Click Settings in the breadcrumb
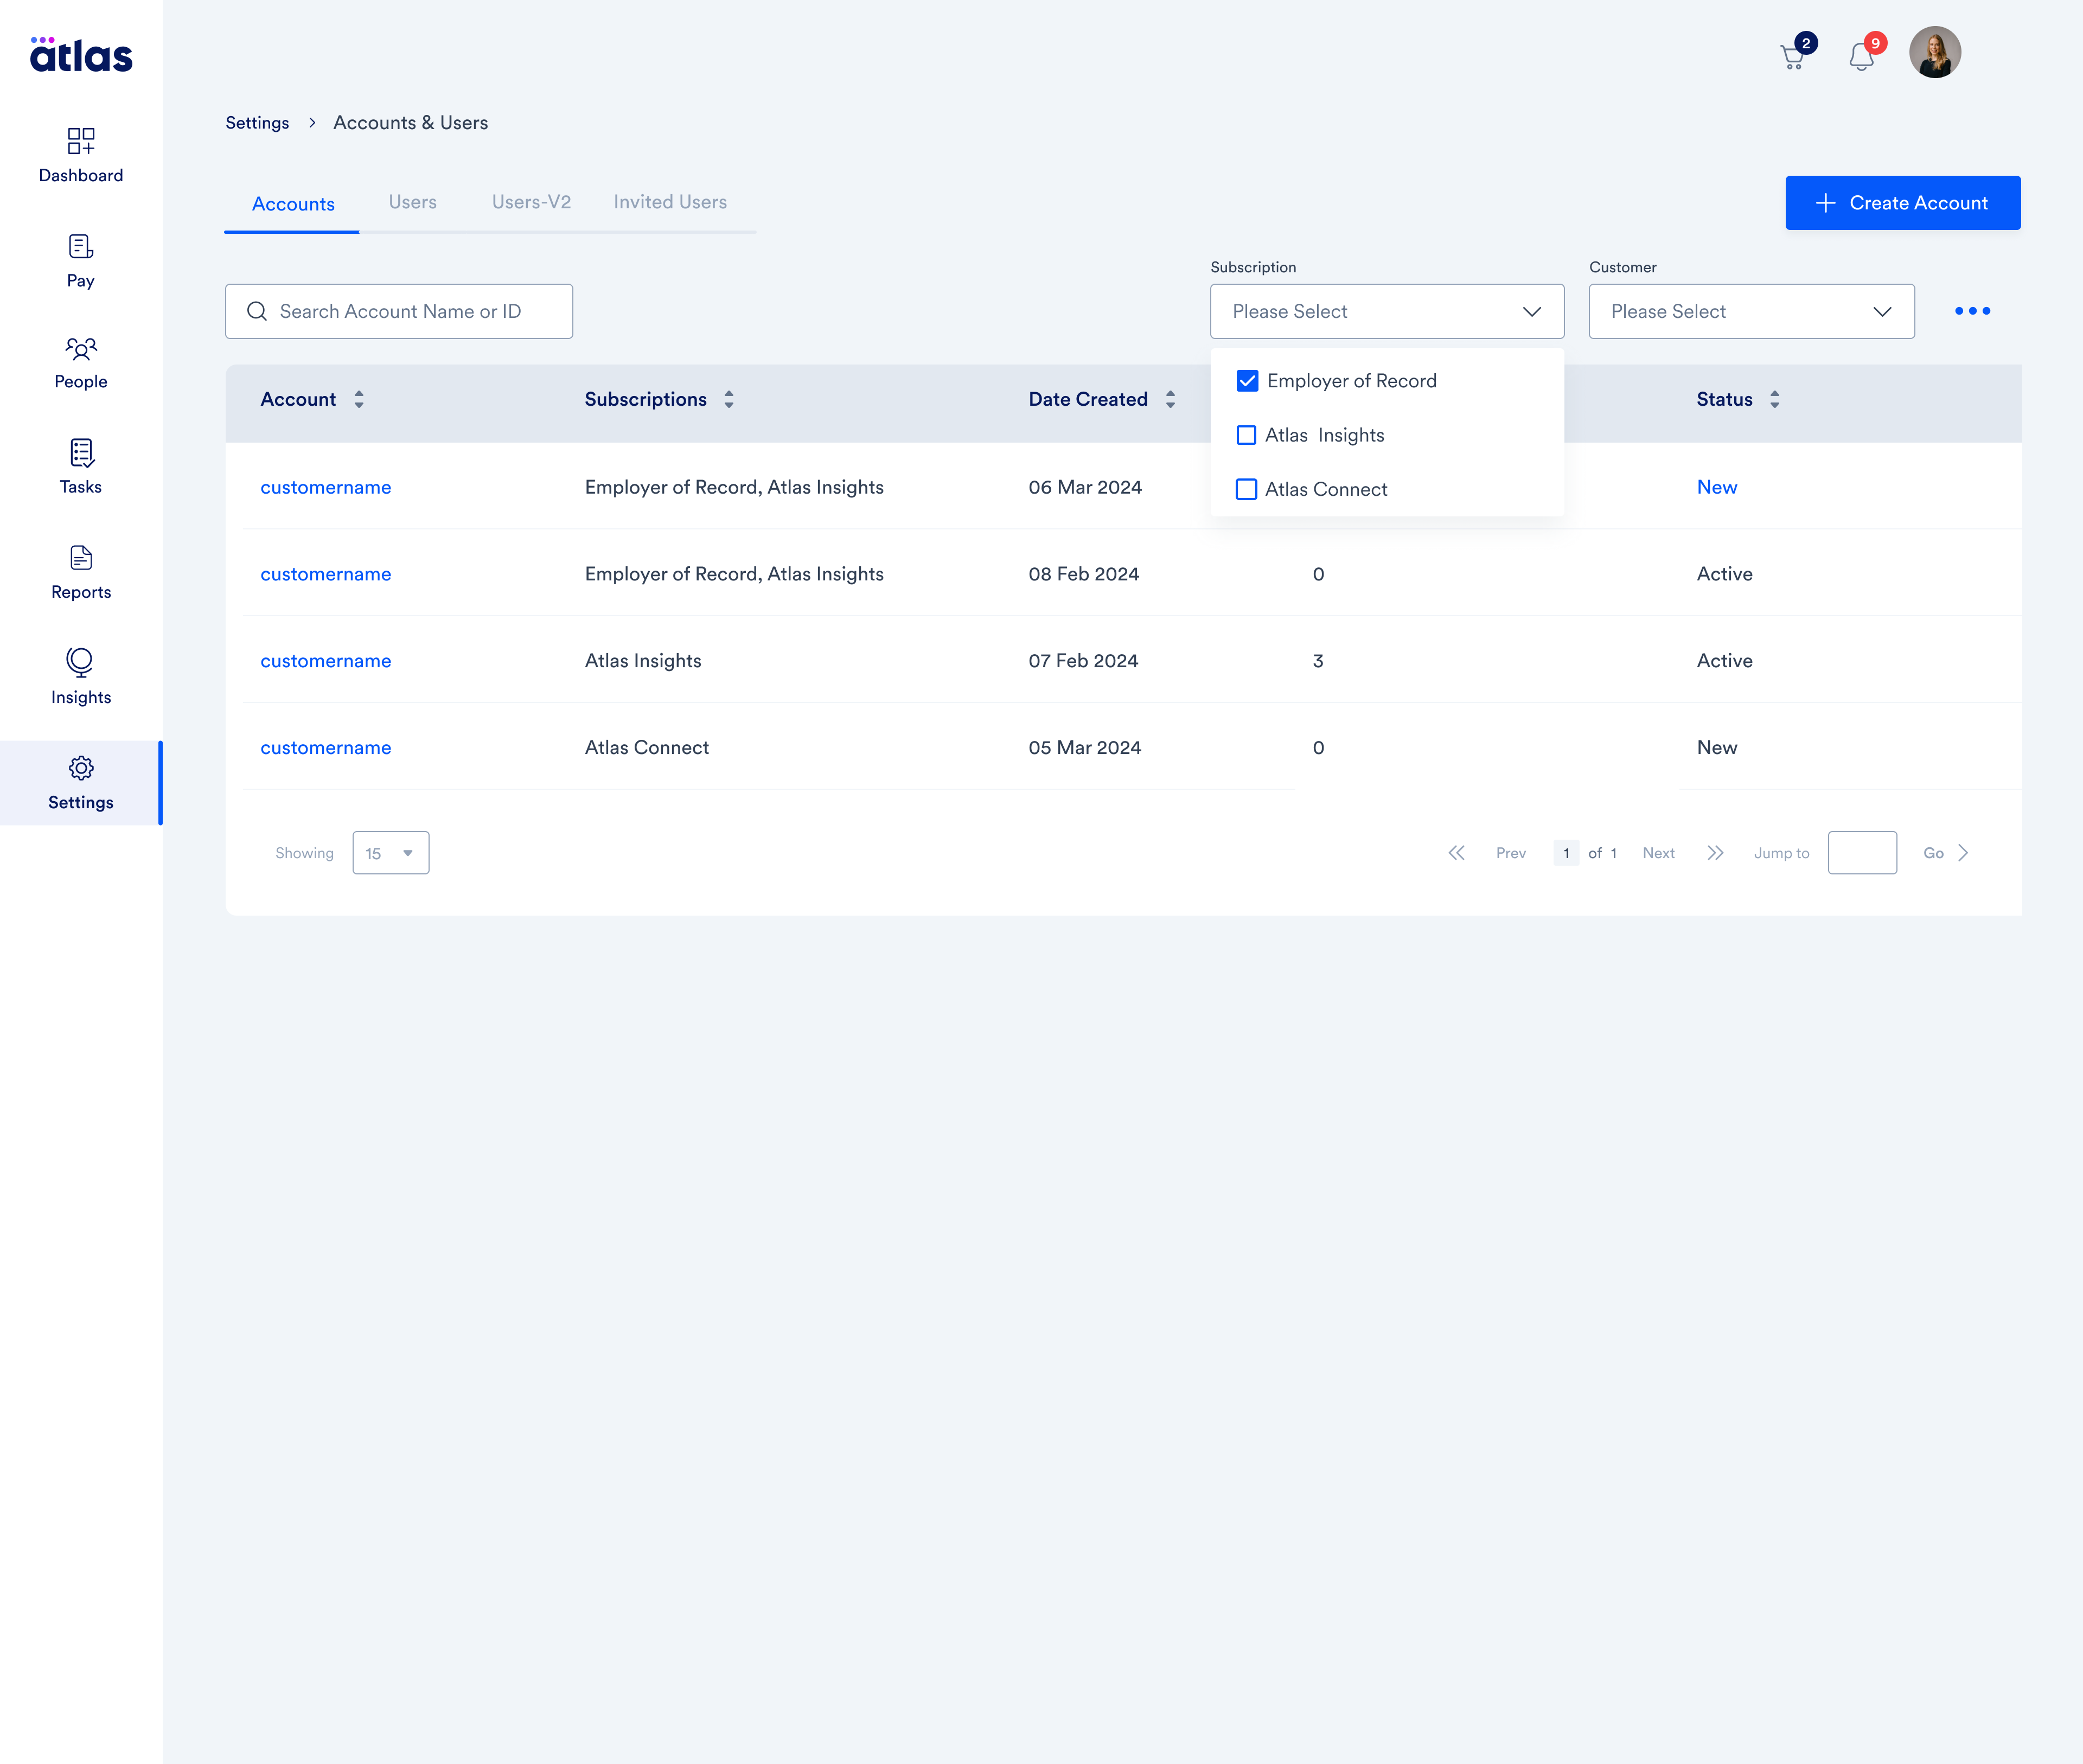 [x=257, y=123]
